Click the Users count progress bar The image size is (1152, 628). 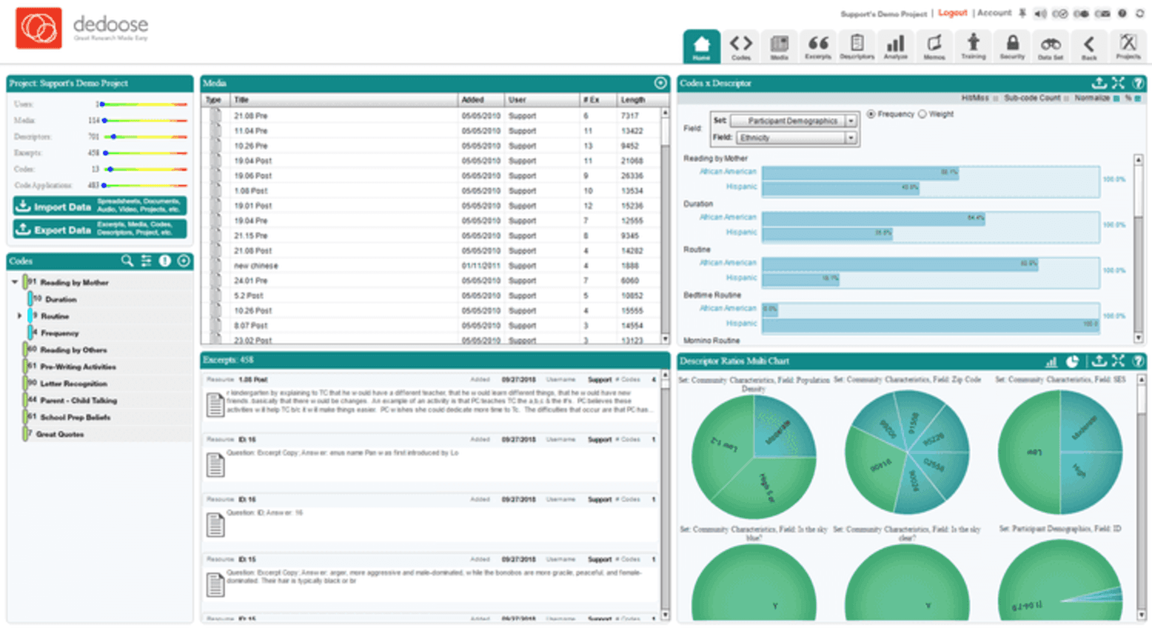144,104
